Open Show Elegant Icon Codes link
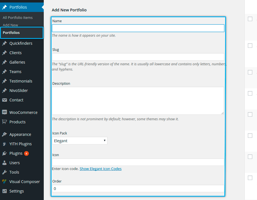This screenshot has height=200, width=257. click(101, 169)
